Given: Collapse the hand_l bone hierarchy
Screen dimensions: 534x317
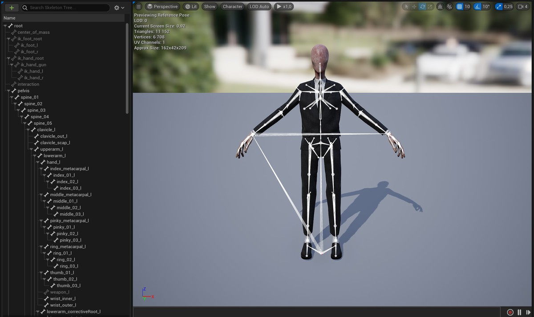Looking at the screenshot, I should [39, 162].
